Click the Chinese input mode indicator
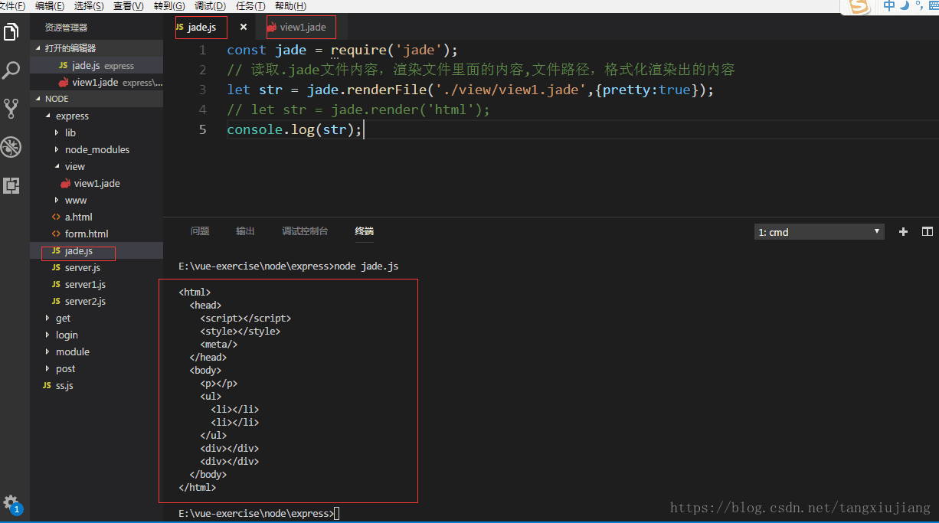The image size is (939, 523). pos(888,6)
